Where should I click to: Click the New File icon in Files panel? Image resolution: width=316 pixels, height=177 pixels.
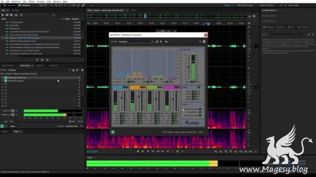pos(11,15)
